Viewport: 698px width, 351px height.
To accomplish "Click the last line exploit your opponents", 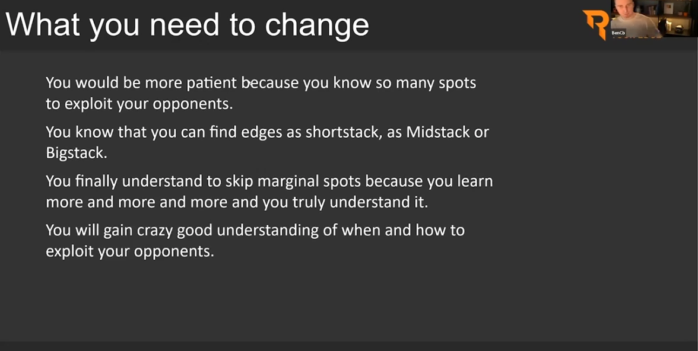I will (130, 252).
